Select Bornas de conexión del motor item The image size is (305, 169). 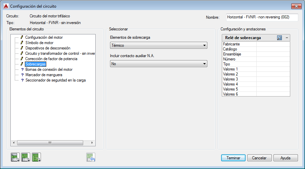[49, 69]
